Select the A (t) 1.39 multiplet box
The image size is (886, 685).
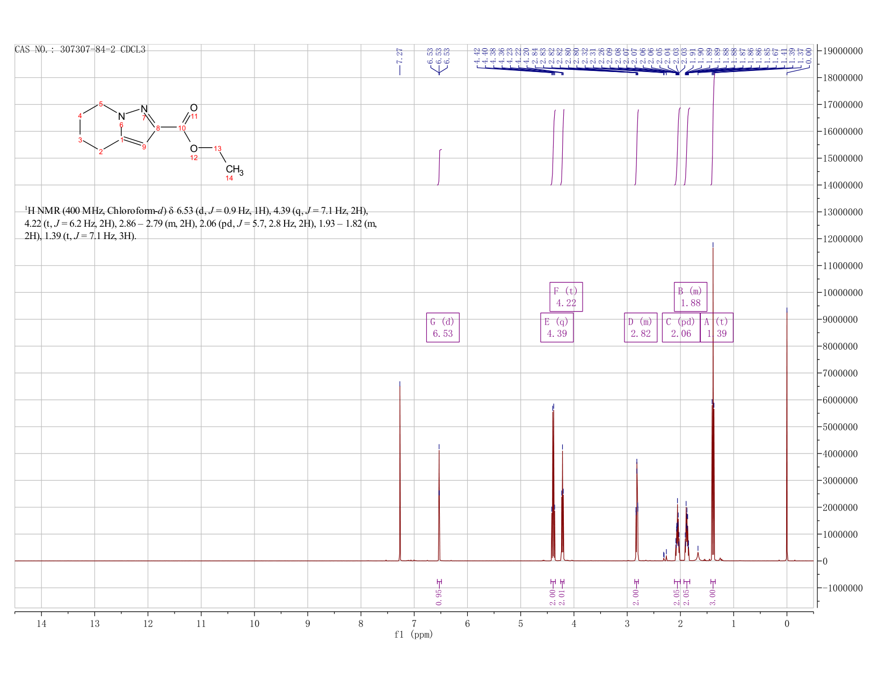click(716, 327)
